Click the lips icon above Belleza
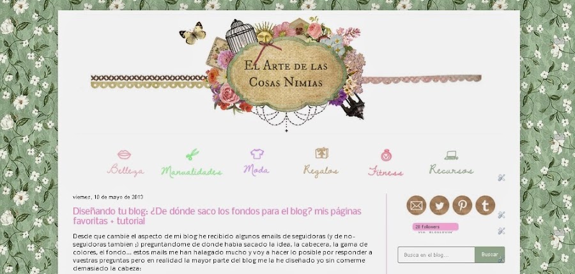Screen dimensions: 575x274 coord(125,155)
